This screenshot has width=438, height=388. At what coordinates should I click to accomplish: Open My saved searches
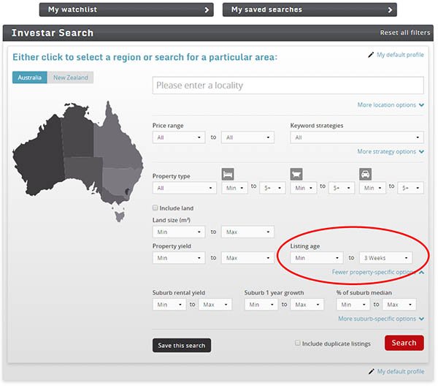(x=310, y=9)
